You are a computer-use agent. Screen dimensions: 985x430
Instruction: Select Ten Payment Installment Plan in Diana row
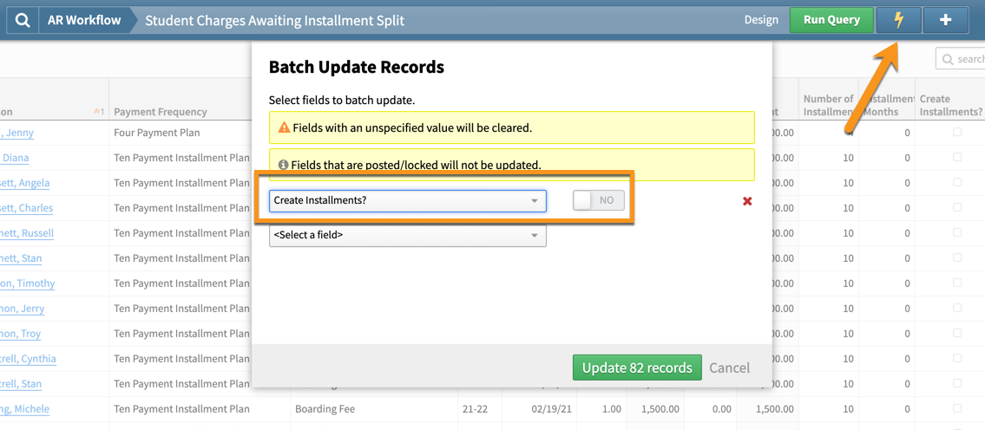click(181, 158)
